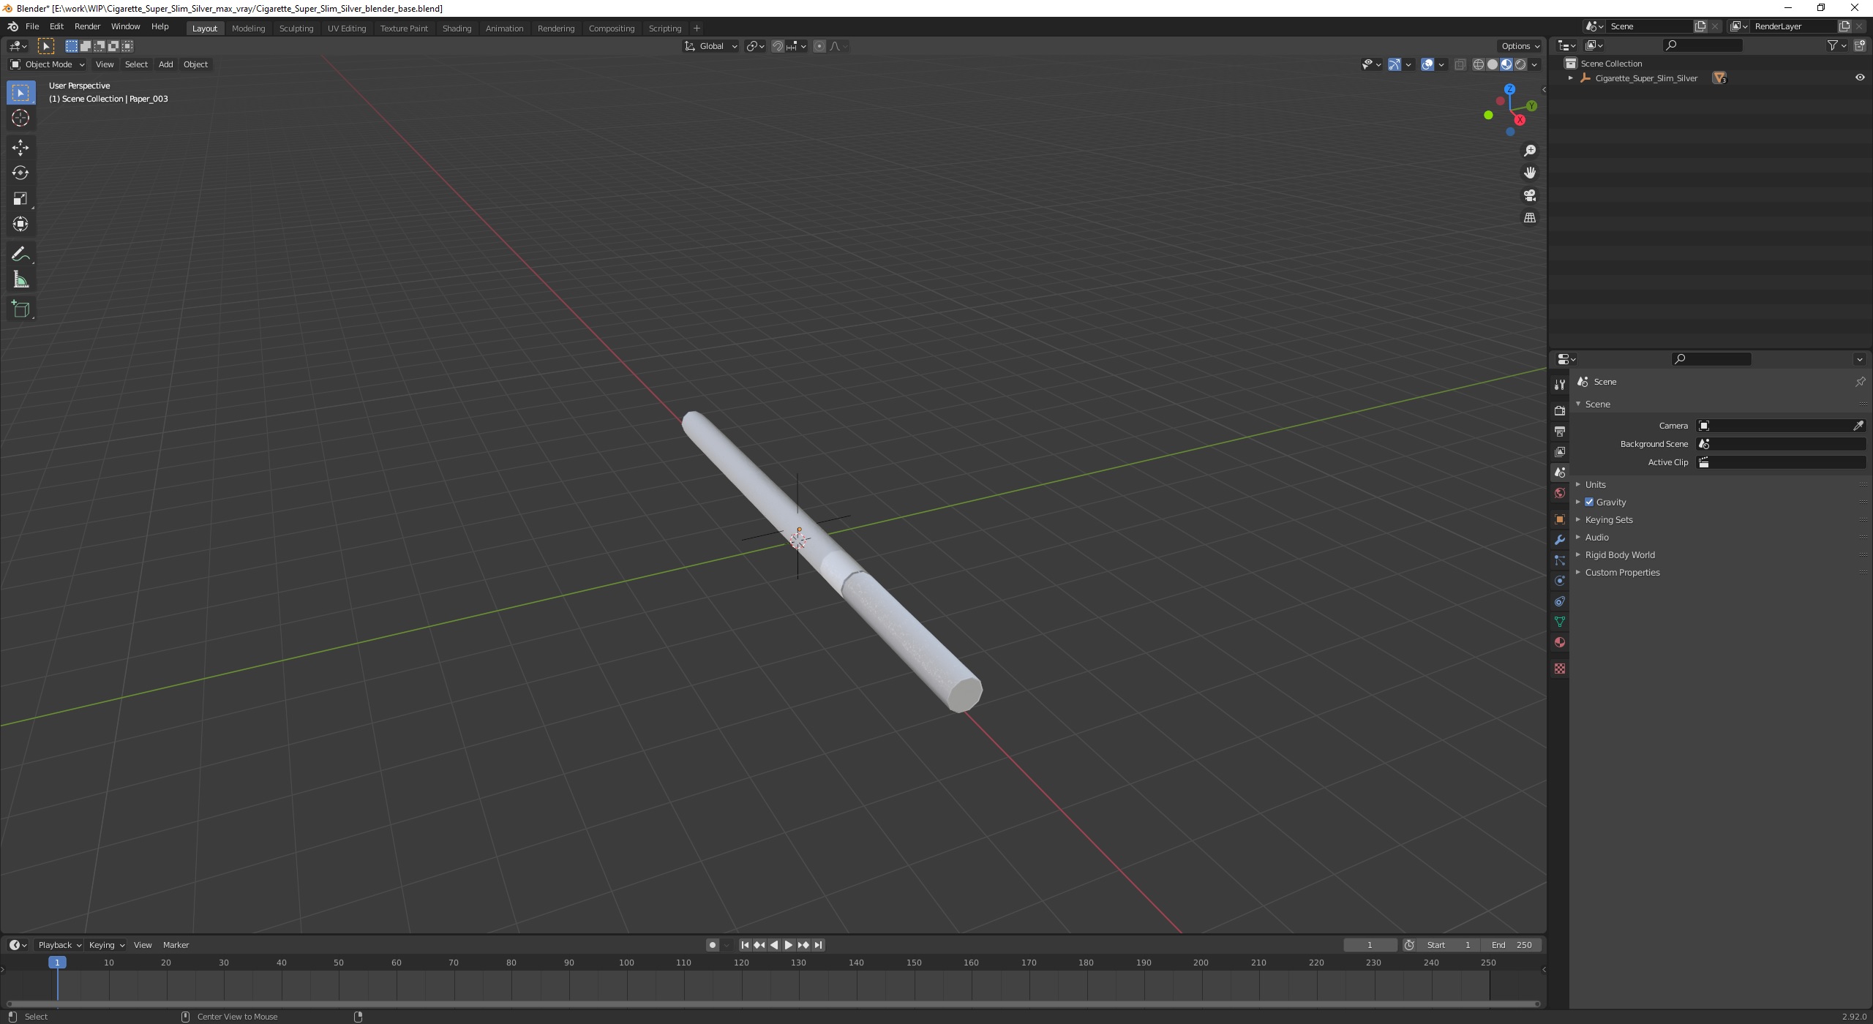Activate the Scale tool
1873x1024 pixels.
20,199
